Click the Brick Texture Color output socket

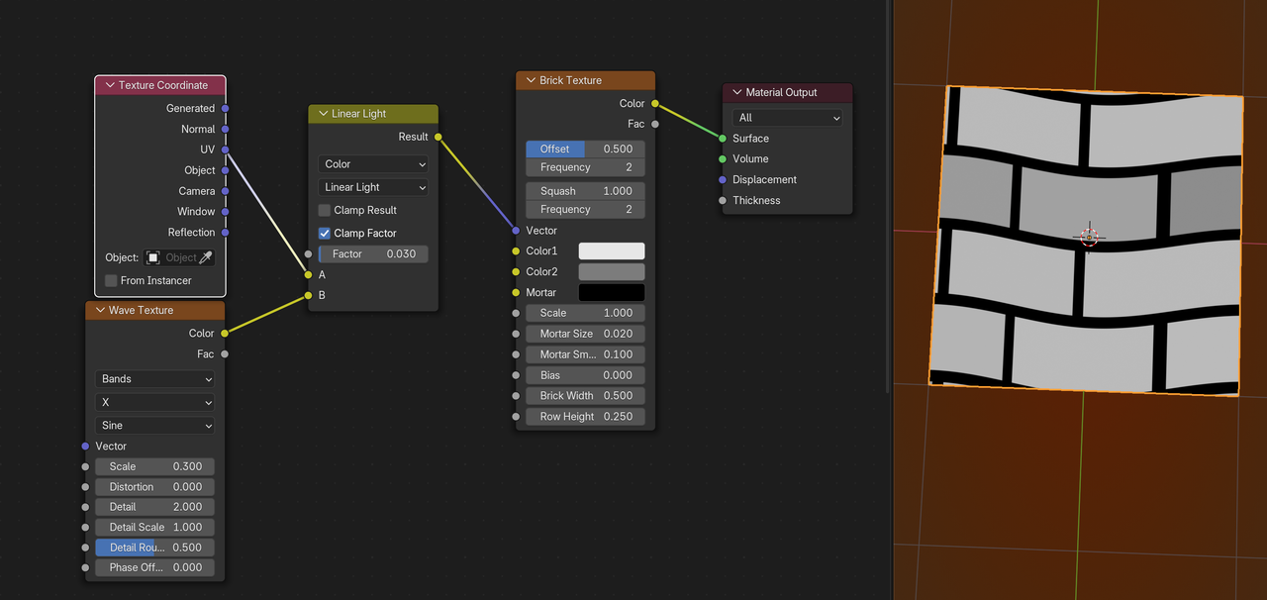tap(655, 103)
